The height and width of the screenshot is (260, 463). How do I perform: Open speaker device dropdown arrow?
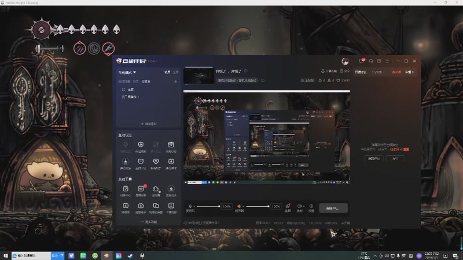pos(243,206)
